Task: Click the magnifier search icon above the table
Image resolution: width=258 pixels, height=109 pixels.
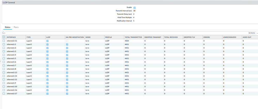Action: 3,33
